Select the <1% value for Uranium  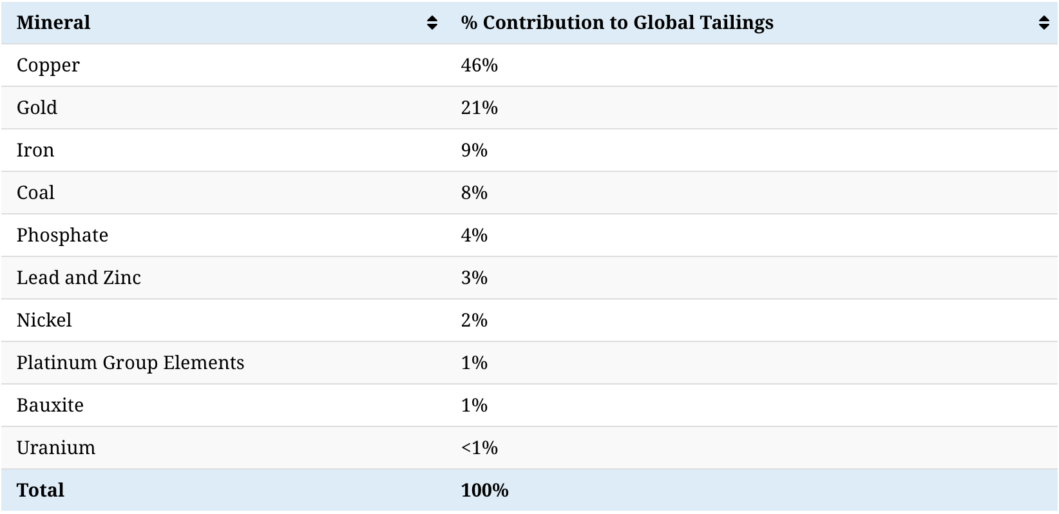pyautogui.click(x=479, y=448)
